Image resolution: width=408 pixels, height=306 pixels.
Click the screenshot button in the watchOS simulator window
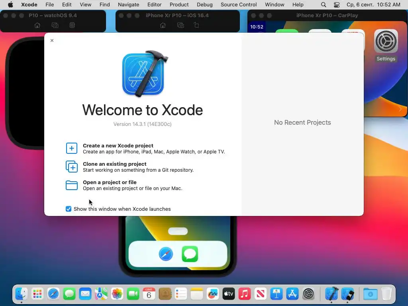(55, 25)
